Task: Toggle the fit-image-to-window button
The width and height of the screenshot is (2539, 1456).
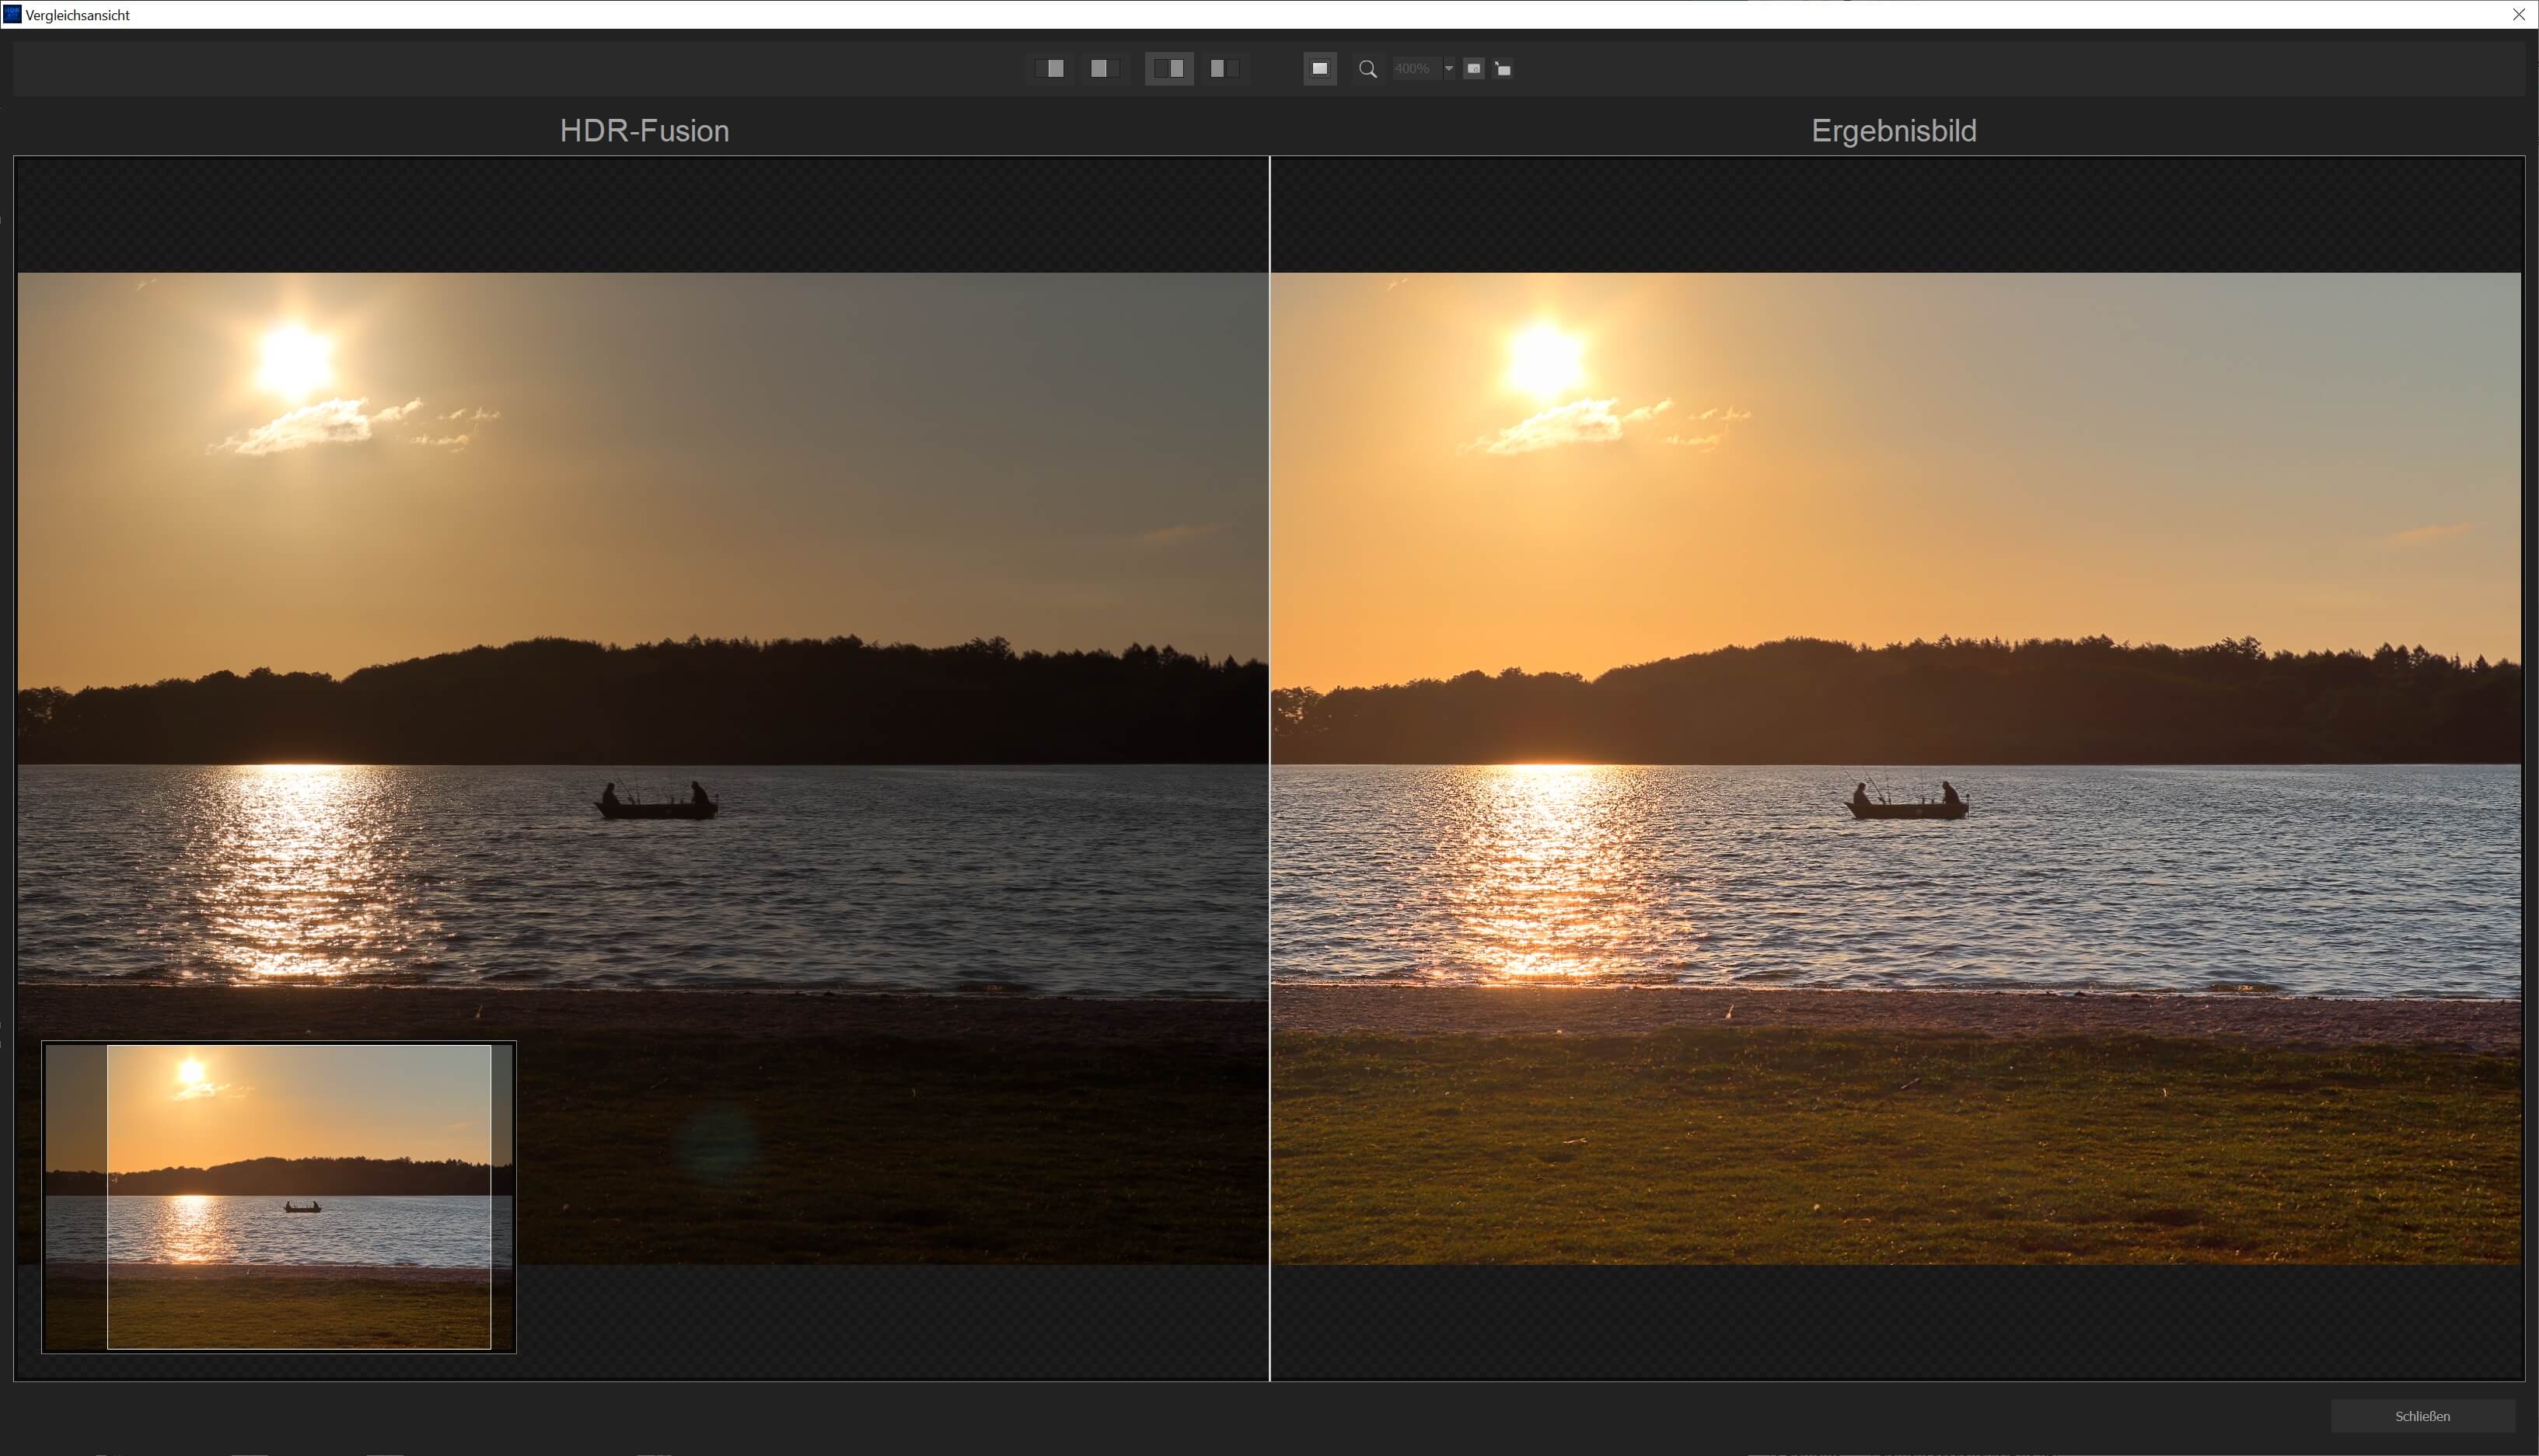Action: coord(1319,68)
